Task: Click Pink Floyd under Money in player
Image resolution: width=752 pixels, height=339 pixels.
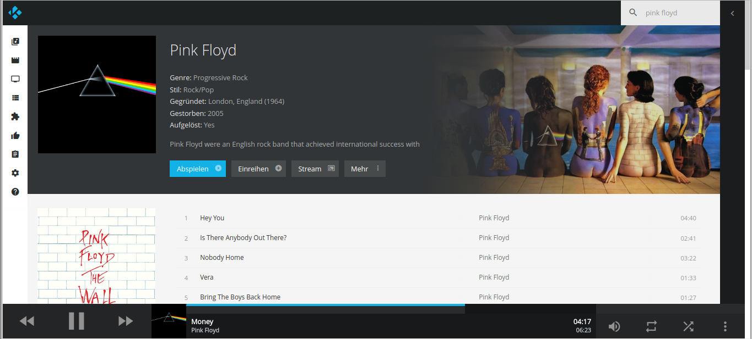Action: click(205, 331)
